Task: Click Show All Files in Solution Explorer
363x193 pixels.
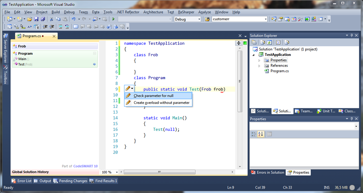Action: 263,43
